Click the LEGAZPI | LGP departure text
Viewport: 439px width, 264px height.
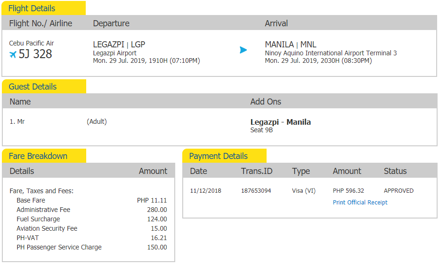click(119, 45)
